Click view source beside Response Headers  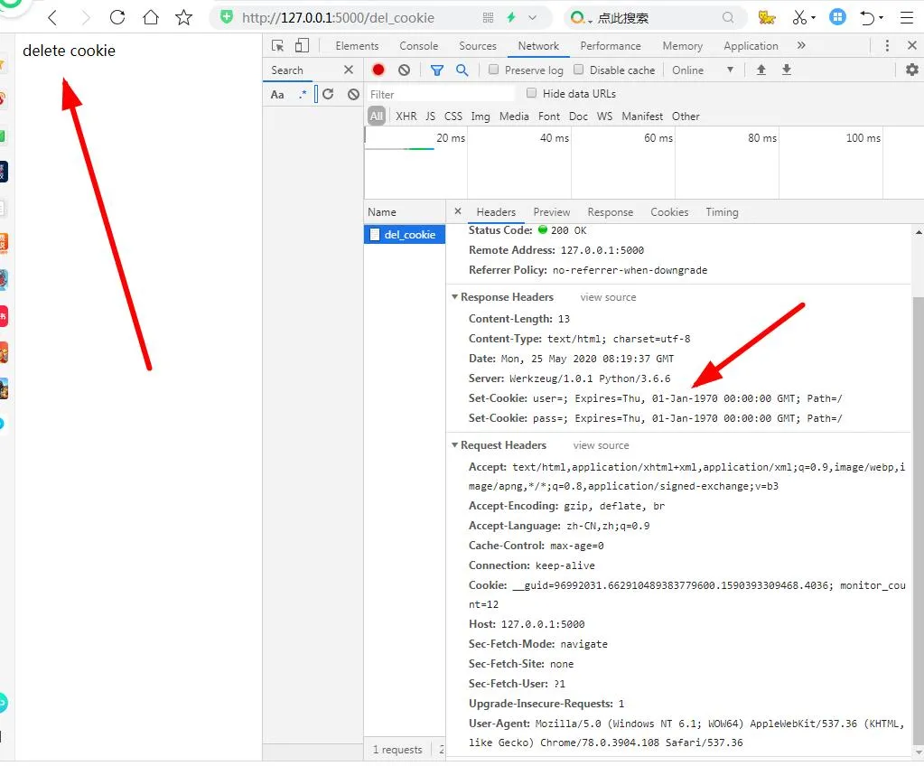click(x=608, y=297)
